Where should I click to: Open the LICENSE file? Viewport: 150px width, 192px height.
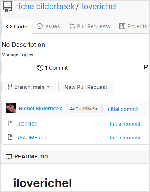[x=27, y=124]
